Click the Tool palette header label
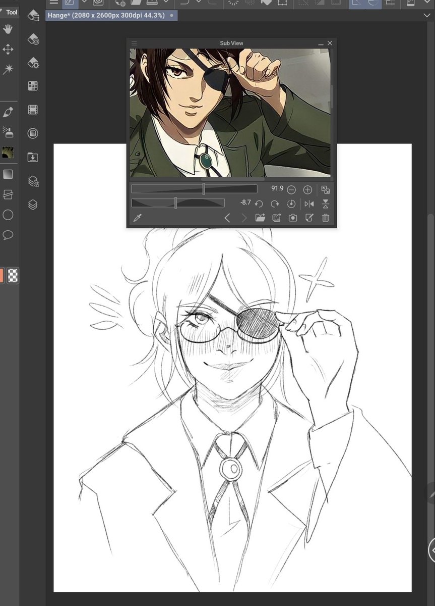The width and height of the screenshot is (435, 606). [x=12, y=12]
